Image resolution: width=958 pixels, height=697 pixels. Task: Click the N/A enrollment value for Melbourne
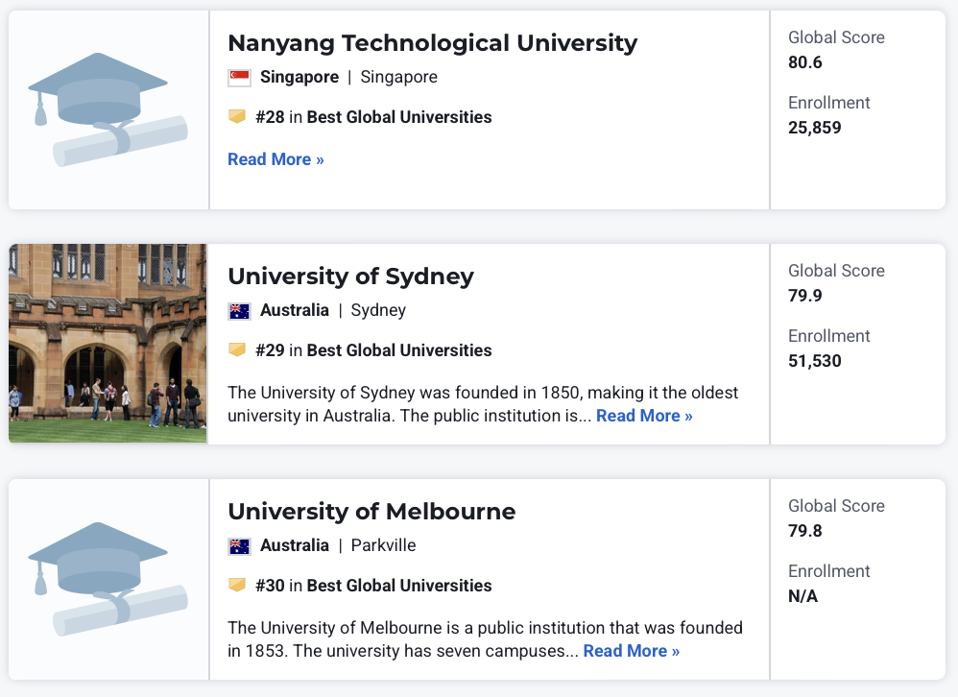click(802, 596)
